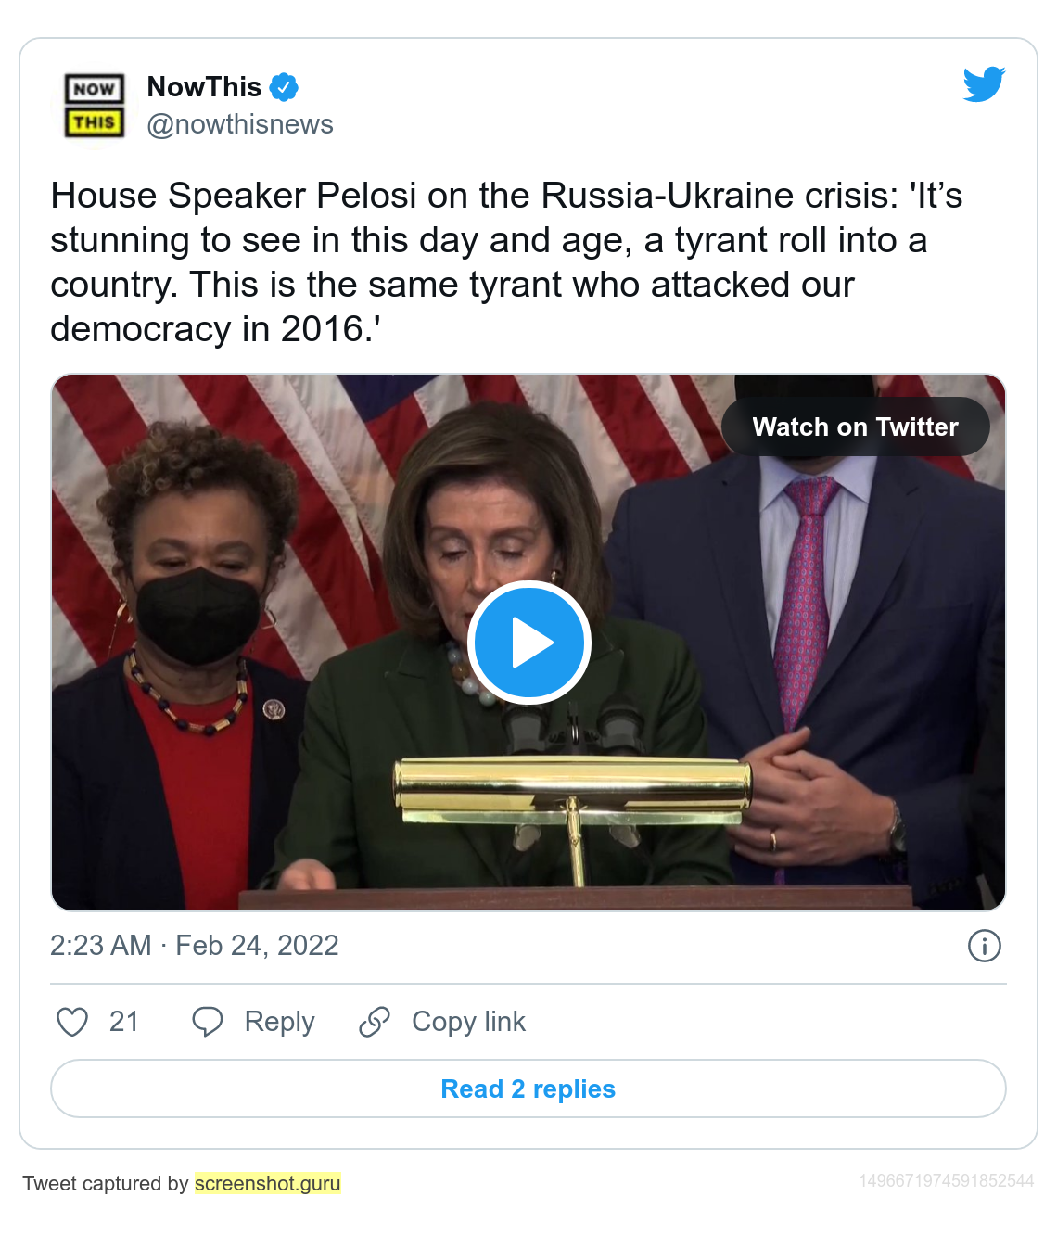The height and width of the screenshot is (1235, 1057).
Task: Click the Reply text label
Action: click(279, 1022)
